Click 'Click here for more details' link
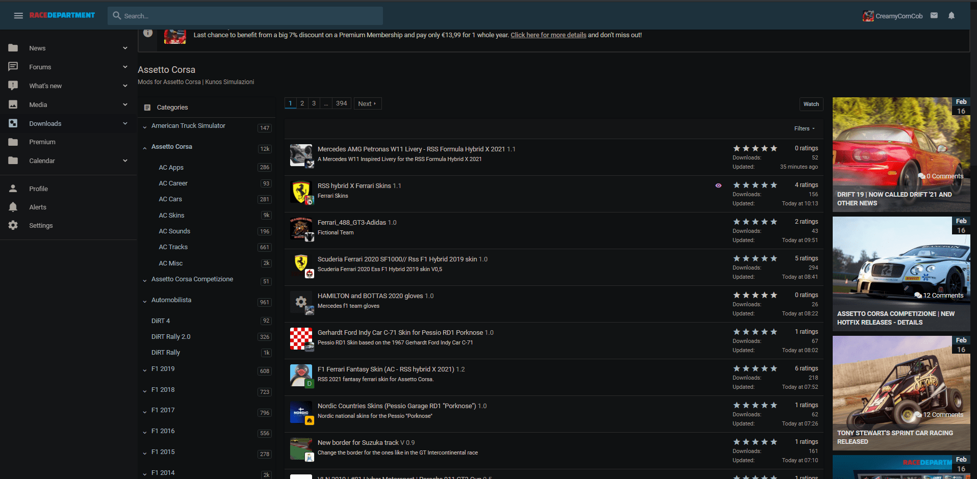The image size is (977, 479). tap(549, 35)
